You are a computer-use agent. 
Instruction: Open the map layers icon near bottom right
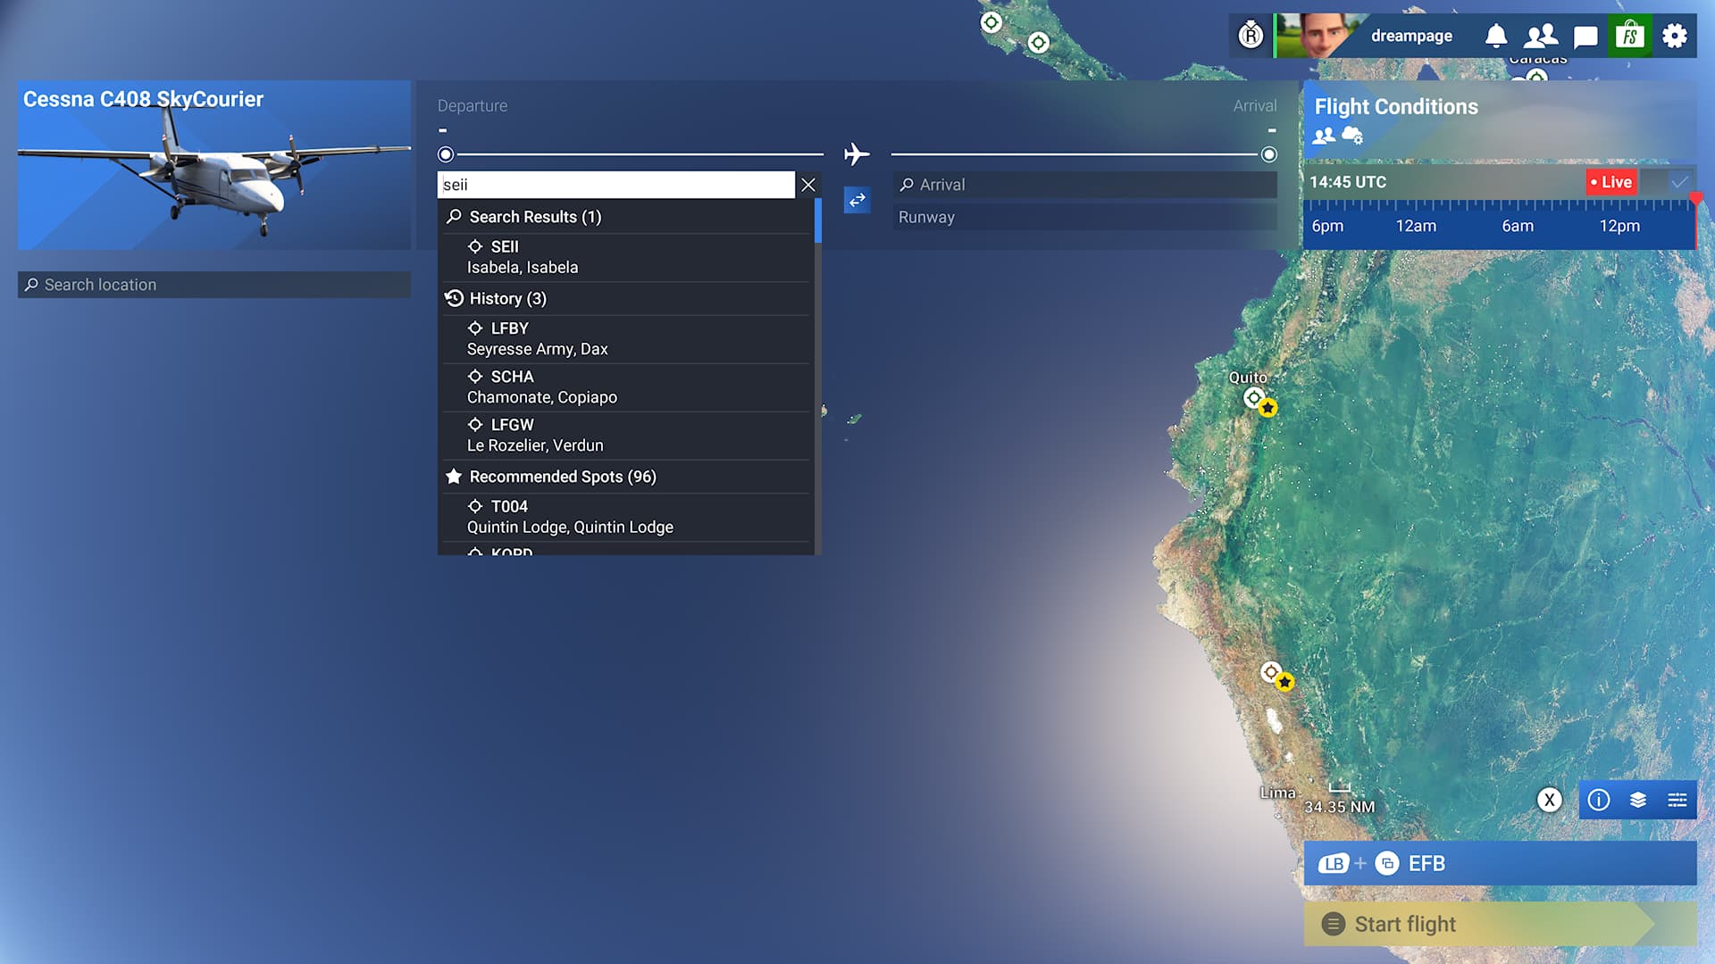(1637, 801)
